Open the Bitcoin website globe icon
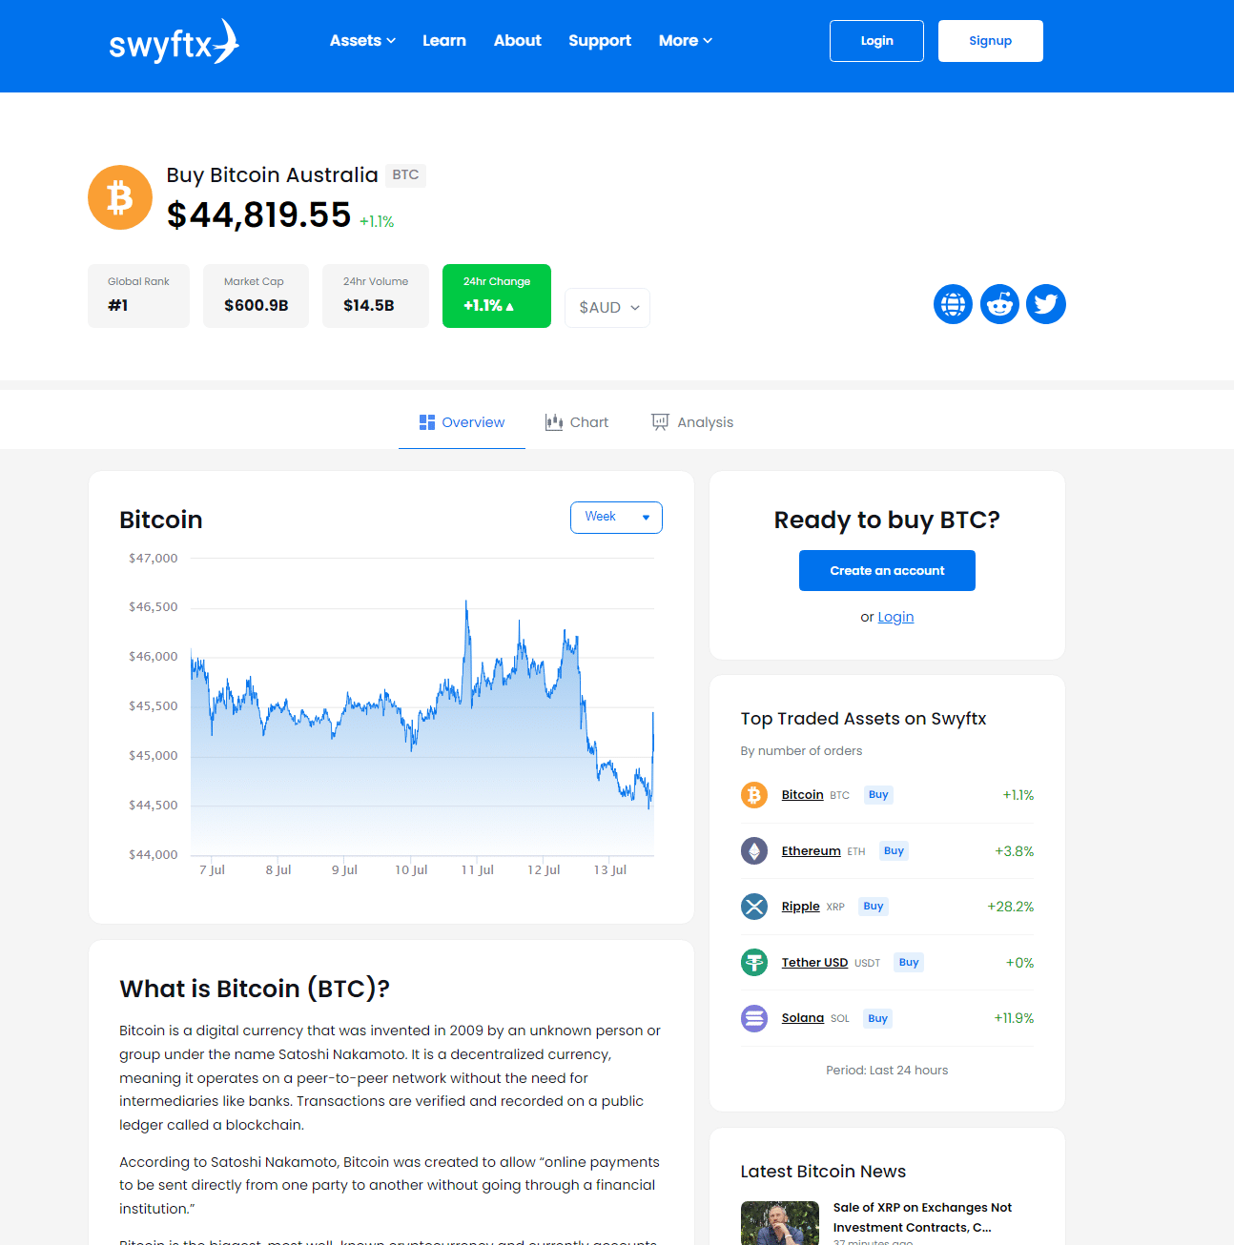 click(953, 304)
